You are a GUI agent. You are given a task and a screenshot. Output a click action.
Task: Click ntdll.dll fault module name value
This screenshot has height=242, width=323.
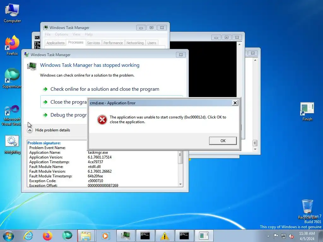pos(94,167)
